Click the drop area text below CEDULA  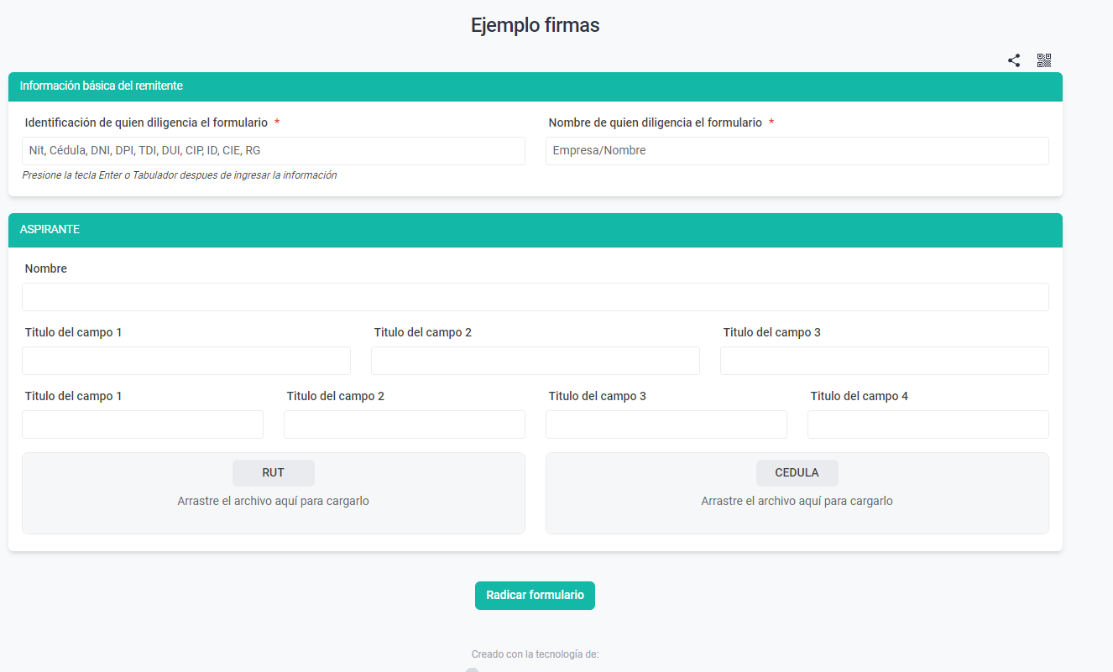point(797,501)
